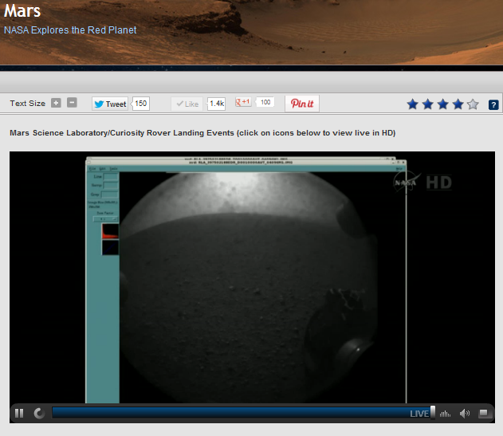
Task: Rate the page with the first star
Action: [413, 104]
